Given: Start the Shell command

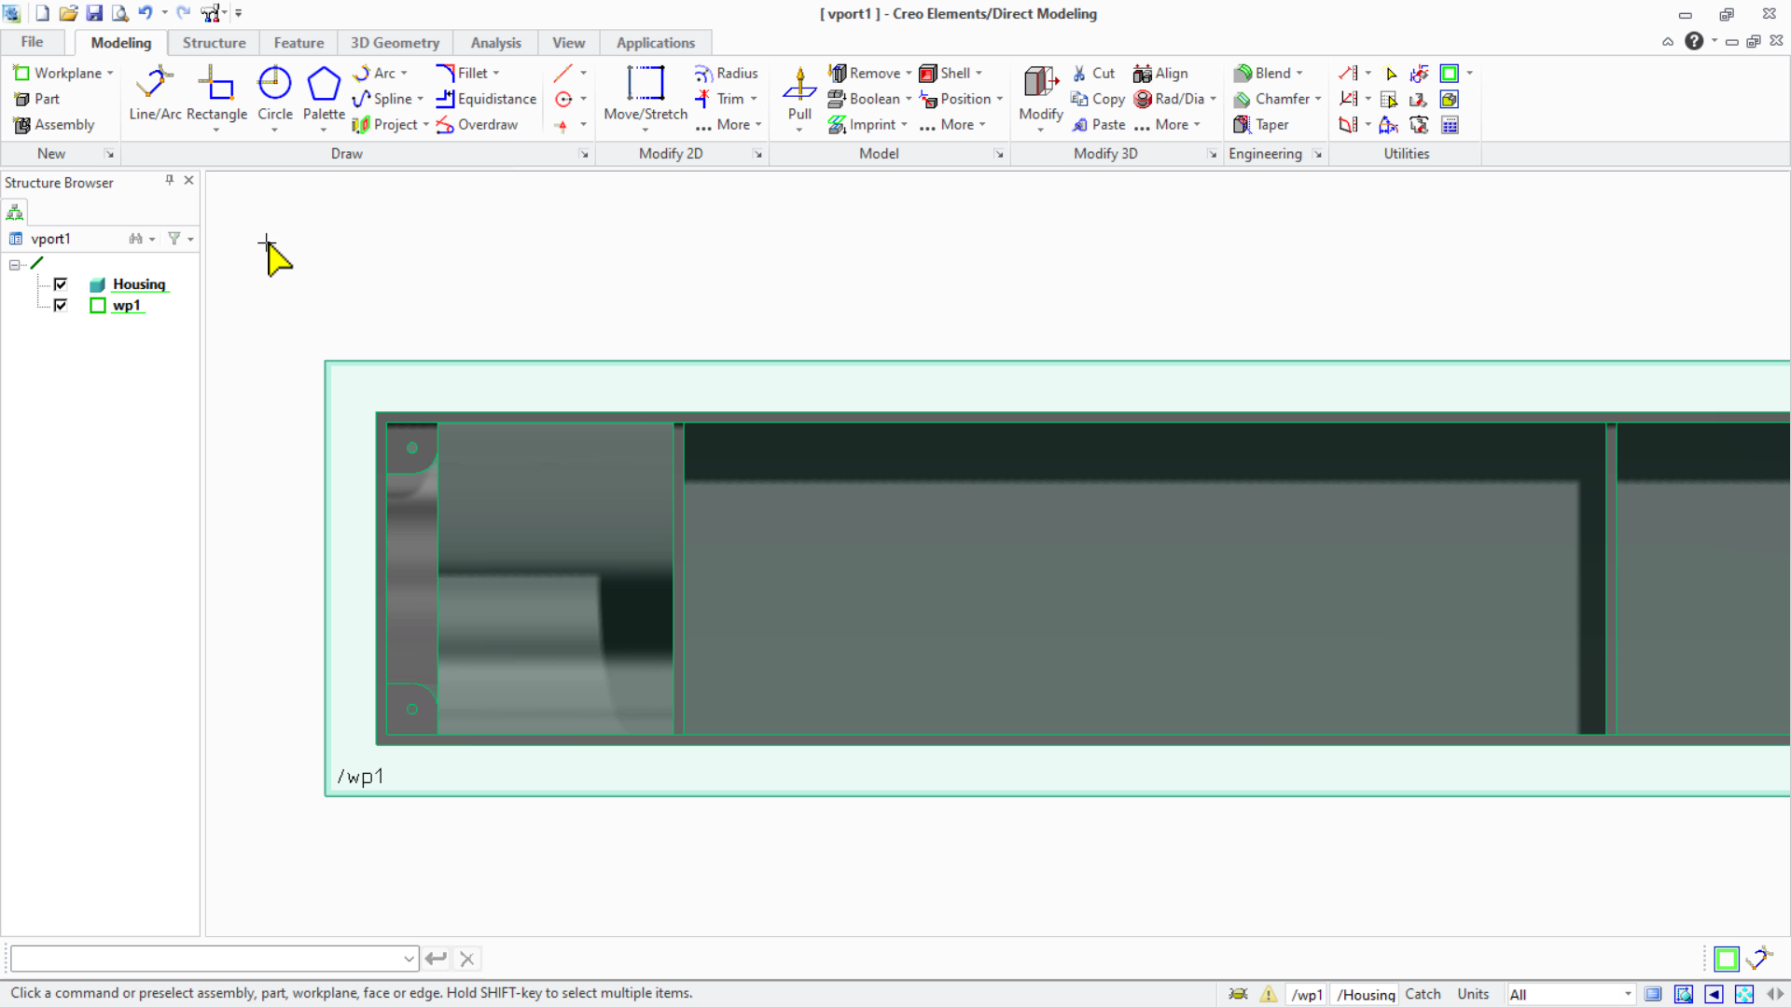Looking at the screenshot, I should point(951,73).
